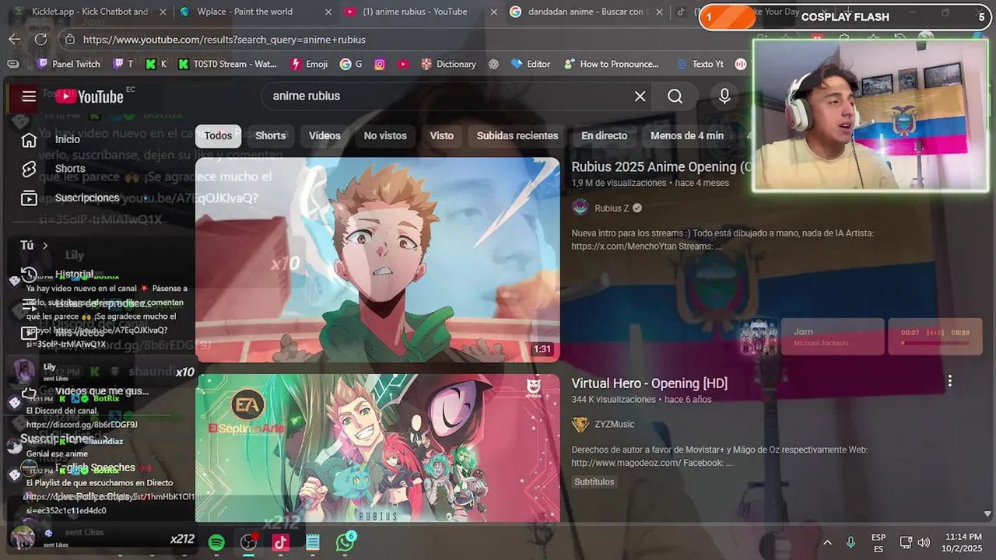Open the TOSTO Stream bookmark

(x=226, y=64)
